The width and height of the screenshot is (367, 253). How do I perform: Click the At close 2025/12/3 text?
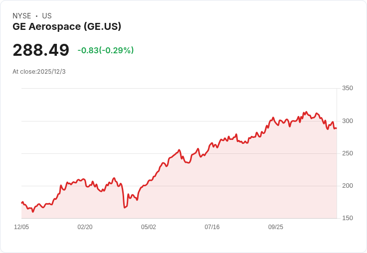click(x=39, y=72)
